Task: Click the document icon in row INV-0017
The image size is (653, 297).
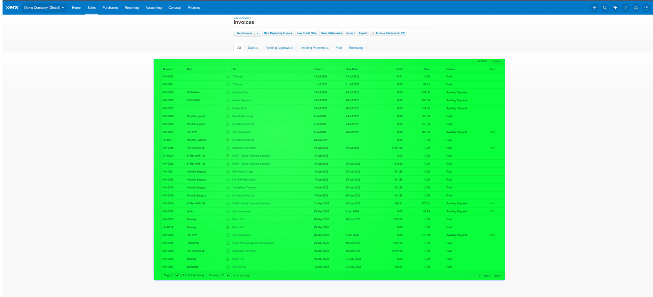Action: [x=227, y=211]
